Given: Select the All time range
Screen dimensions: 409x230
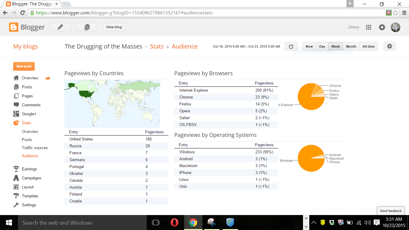Looking at the screenshot, I should pos(369,46).
